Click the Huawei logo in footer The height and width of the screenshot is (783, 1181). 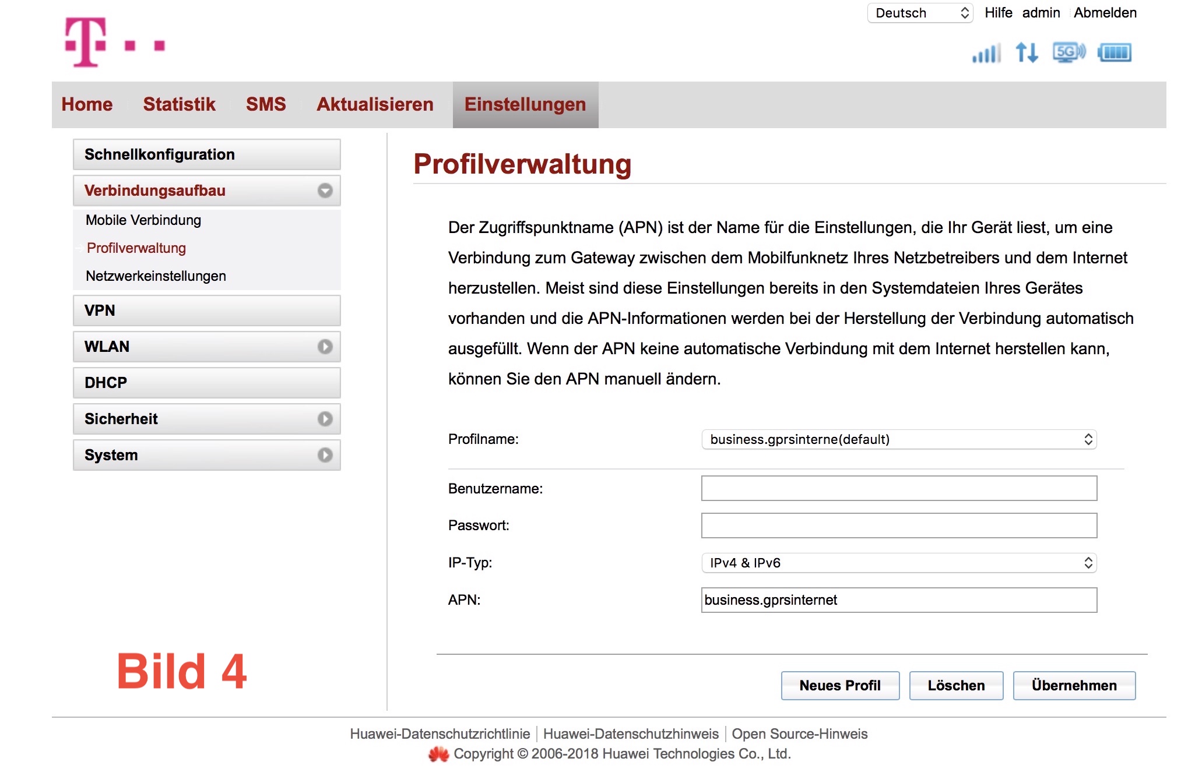(438, 754)
